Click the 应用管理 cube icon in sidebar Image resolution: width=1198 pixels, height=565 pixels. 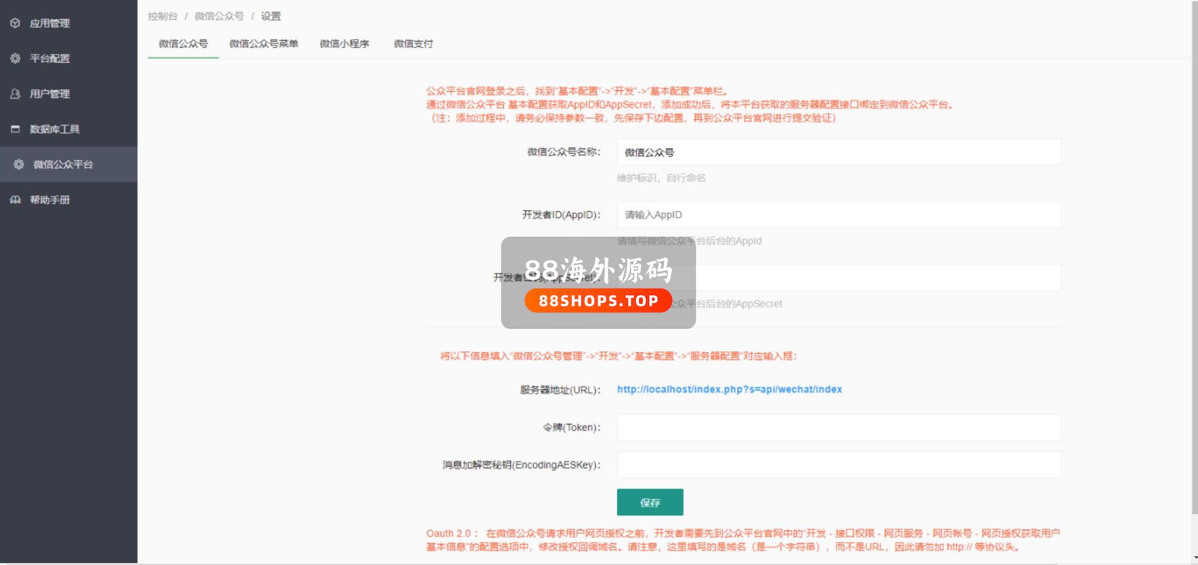tap(15, 23)
